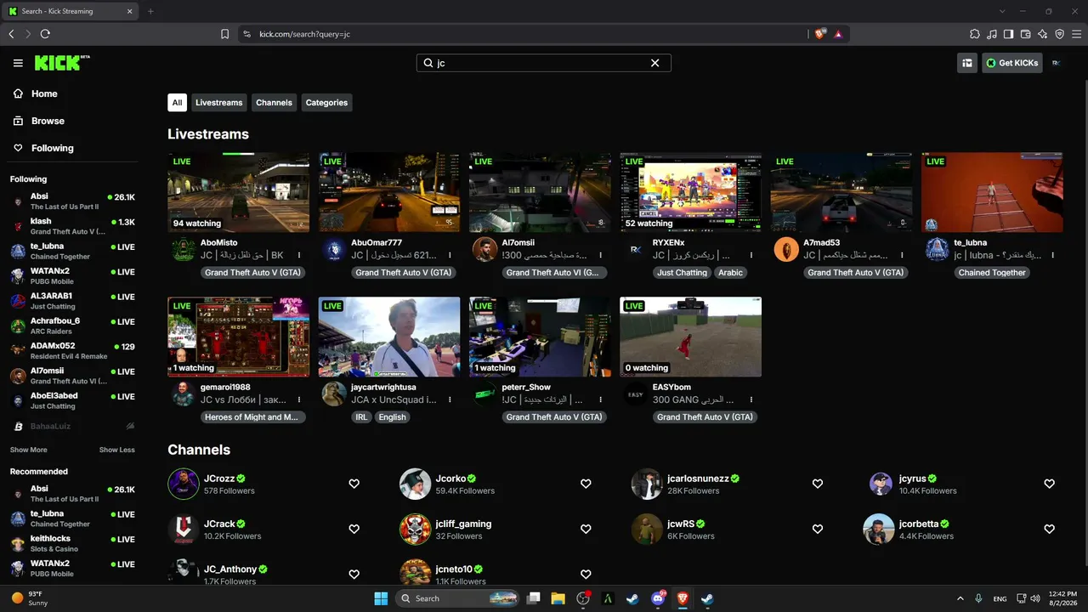
Task: Open options menu for A7mad53 stream
Action: 902,255
